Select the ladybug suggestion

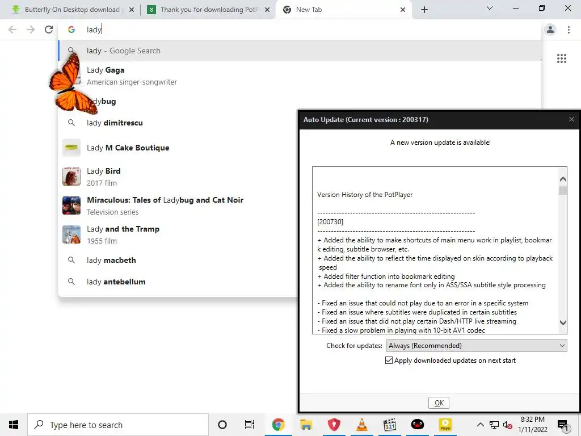[300, 101]
